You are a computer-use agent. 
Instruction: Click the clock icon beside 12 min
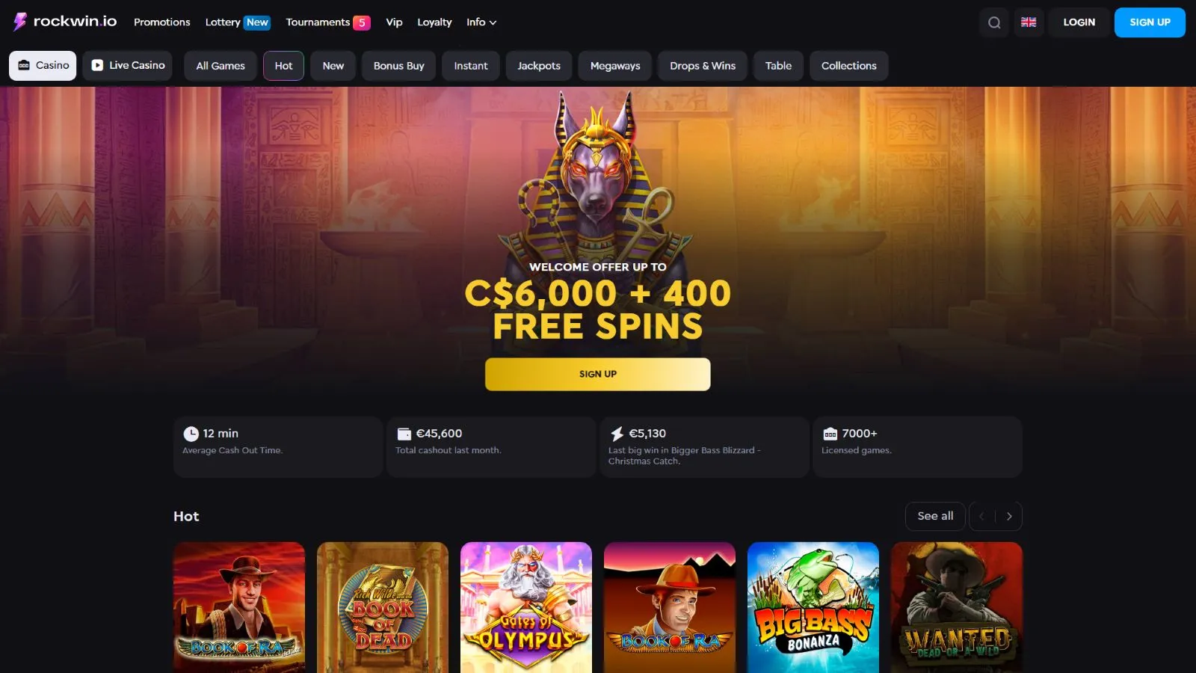click(191, 434)
